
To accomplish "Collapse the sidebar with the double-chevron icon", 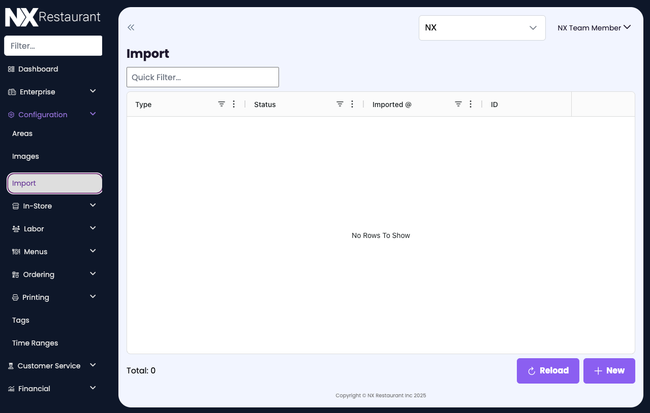I will 131,27.
